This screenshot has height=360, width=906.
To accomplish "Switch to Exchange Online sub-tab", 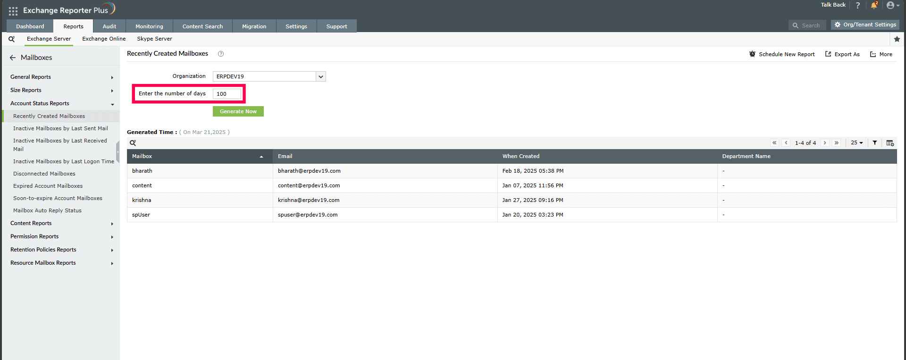I will [x=104, y=39].
